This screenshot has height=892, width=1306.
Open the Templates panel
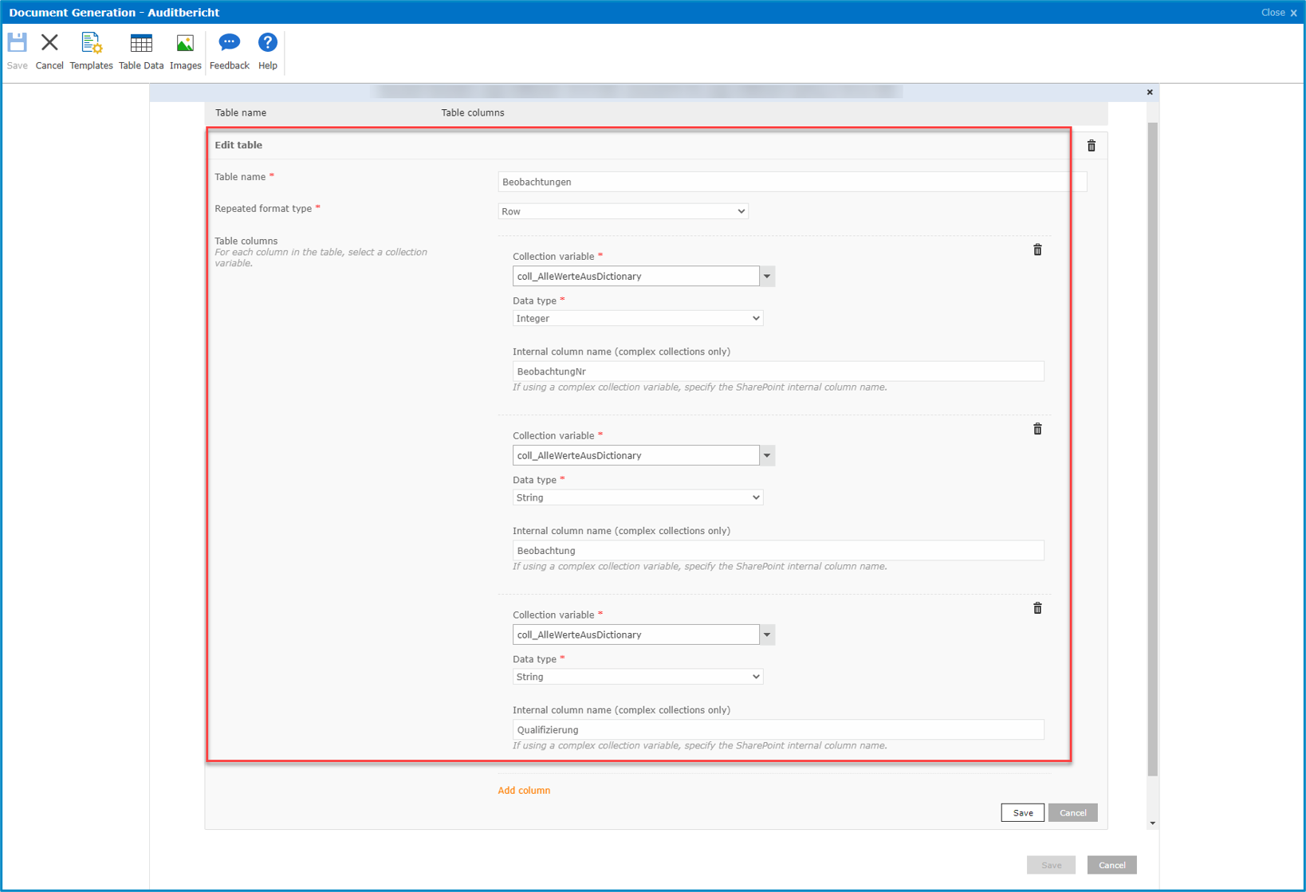90,48
